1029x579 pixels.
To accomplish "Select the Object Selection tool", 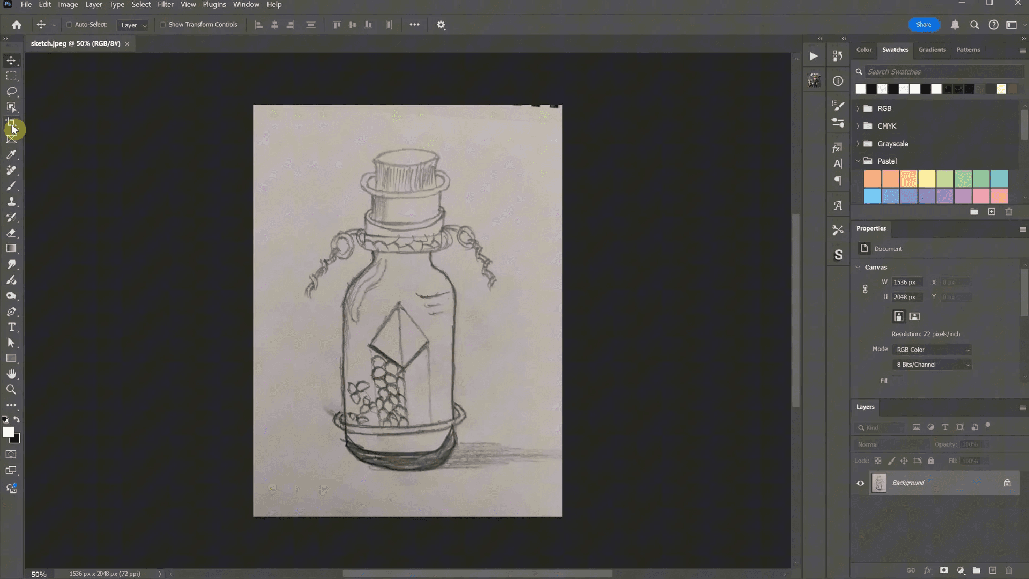I will 11,107.
